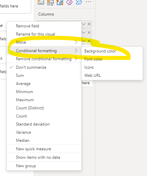Viewport: 147px width, 176px height.
Task: Select Font color in the submenu
Action: click(112, 59)
